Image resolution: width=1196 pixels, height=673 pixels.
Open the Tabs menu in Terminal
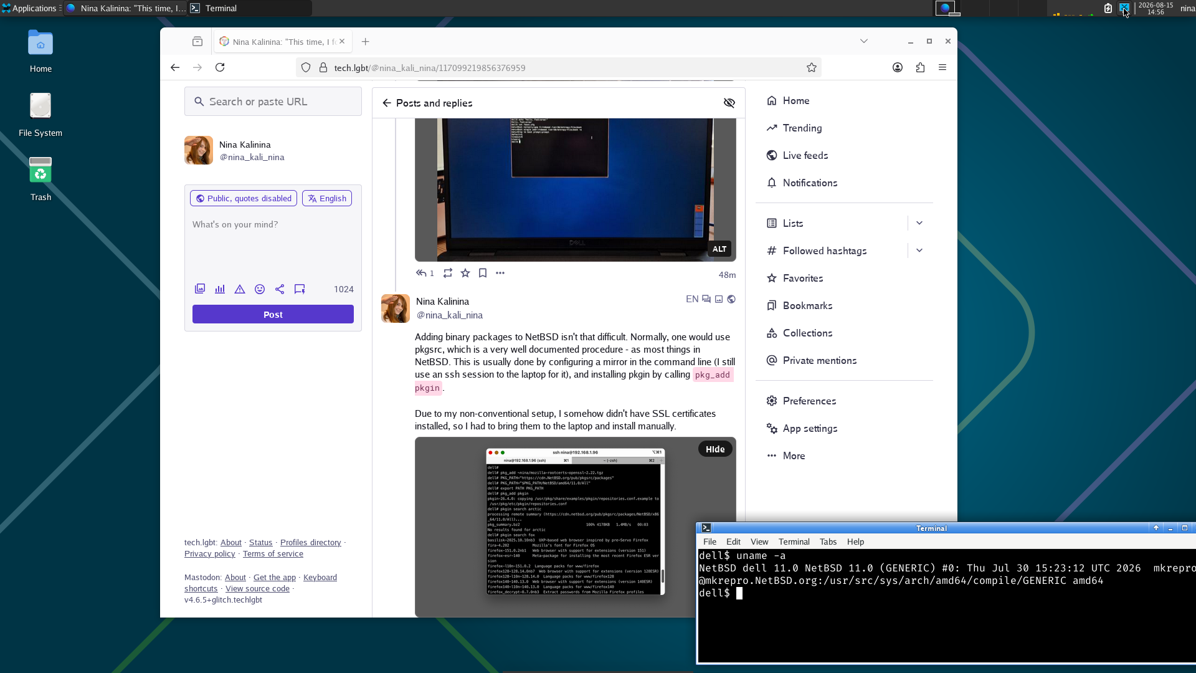(828, 542)
